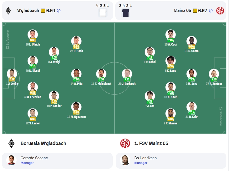Click the info icon next to M'gladbach rating
The width and height of the screenshot is (229, 171).
tap(59, 11)
